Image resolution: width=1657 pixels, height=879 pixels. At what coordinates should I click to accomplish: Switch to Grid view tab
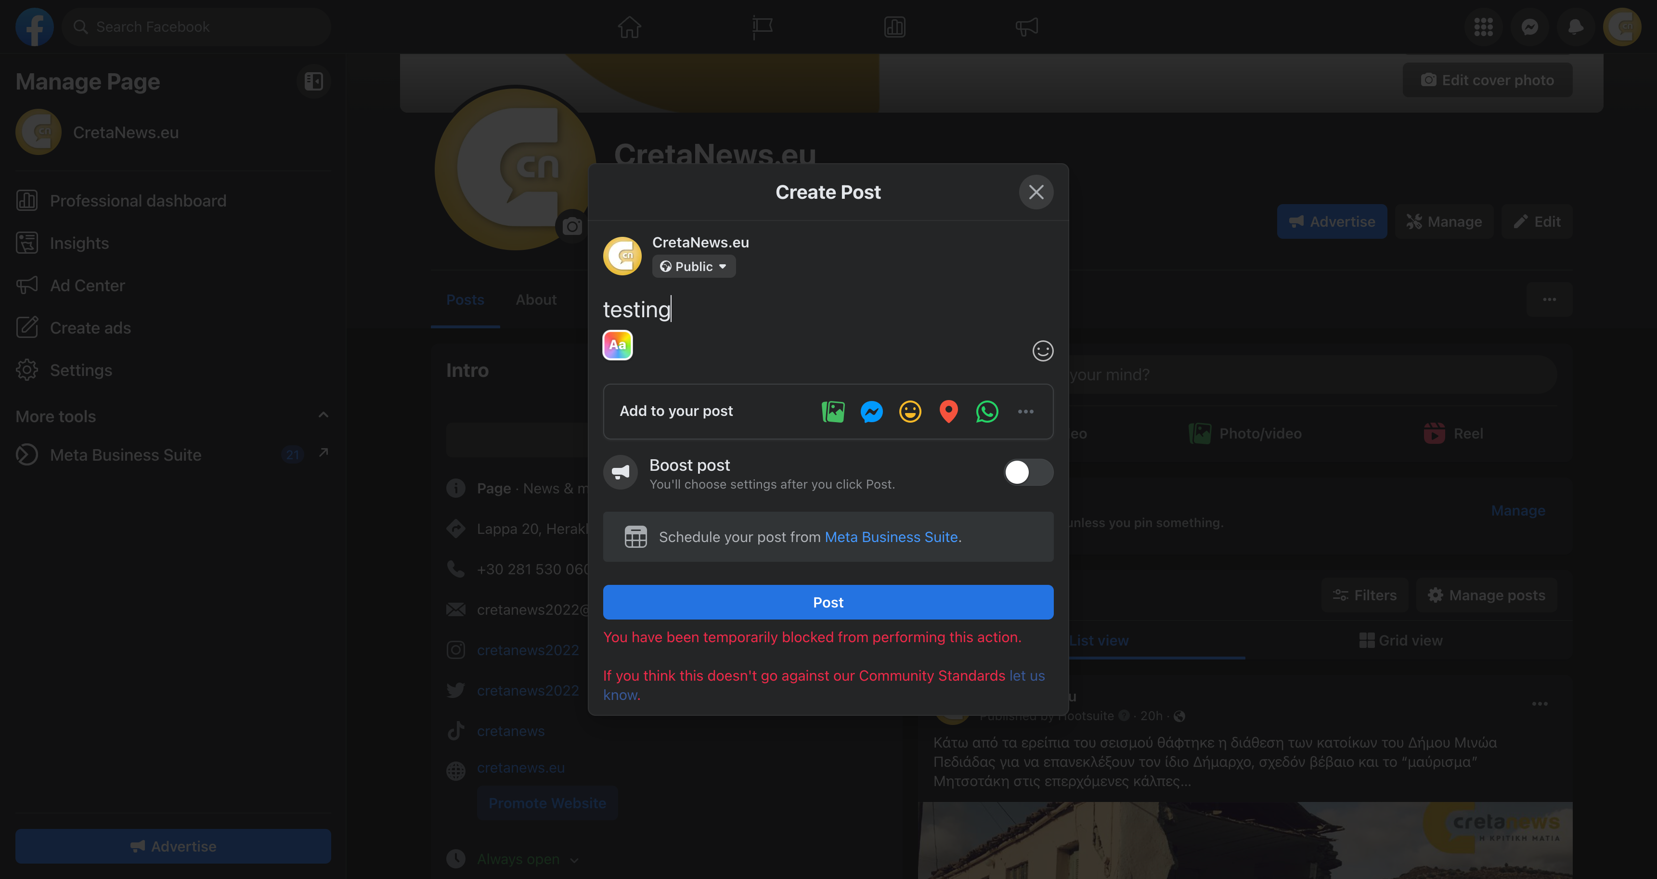[x=1401, y=640]
